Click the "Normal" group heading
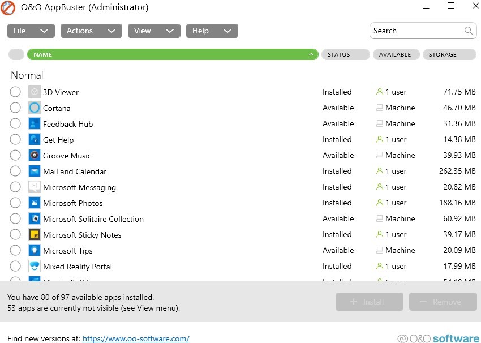This screenshot has height=343, width=481. 27,75
